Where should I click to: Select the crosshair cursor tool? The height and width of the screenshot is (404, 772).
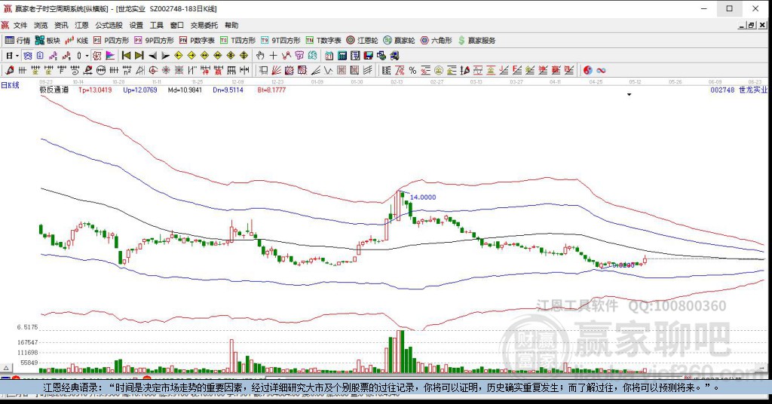pos(273,56)
